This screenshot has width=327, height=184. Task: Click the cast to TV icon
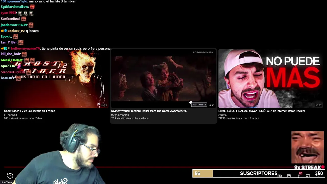click(308, 176)
